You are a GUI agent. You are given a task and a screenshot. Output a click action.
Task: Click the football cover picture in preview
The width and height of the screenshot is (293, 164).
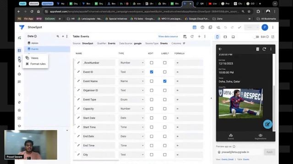tap(241, 103)
